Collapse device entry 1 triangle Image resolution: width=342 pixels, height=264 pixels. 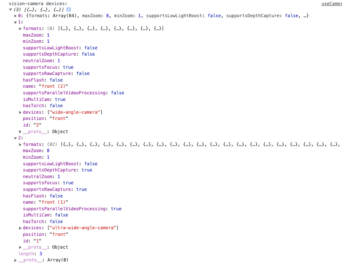15,22
